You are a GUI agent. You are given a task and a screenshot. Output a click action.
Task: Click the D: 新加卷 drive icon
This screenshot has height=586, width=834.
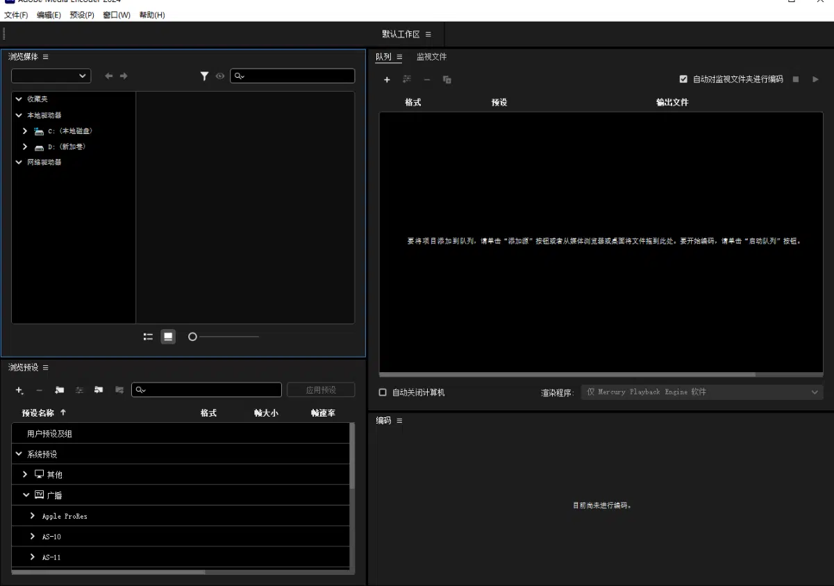coord(40,146)
